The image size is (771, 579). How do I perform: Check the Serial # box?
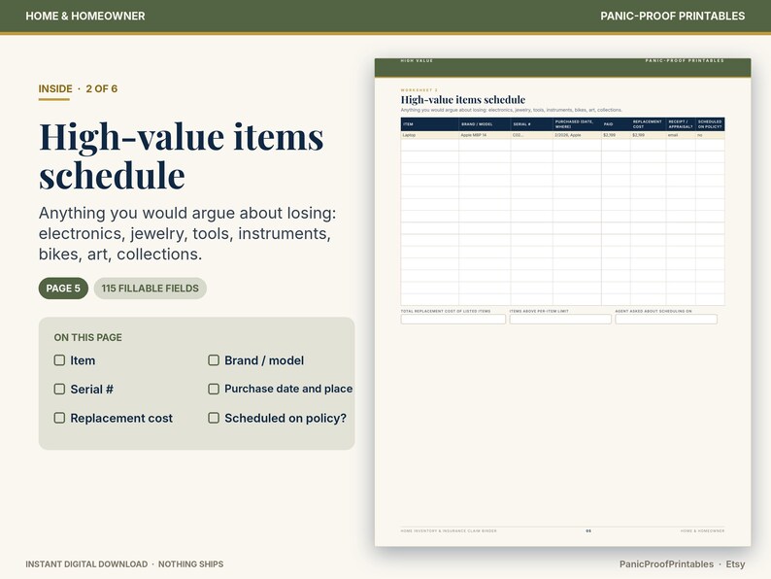59,390
